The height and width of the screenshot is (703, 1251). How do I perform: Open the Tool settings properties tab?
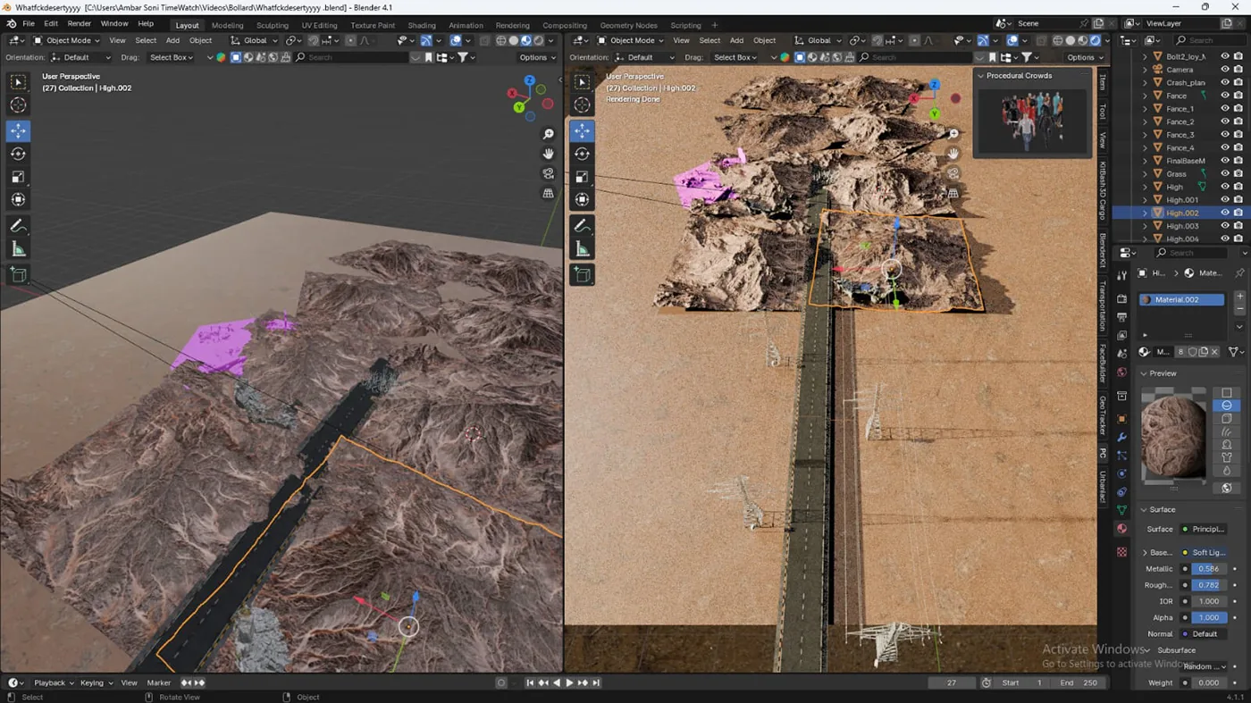1122,276
